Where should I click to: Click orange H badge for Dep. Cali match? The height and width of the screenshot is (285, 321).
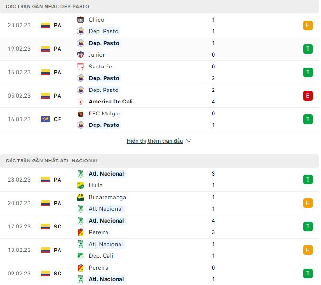point(308,250)
